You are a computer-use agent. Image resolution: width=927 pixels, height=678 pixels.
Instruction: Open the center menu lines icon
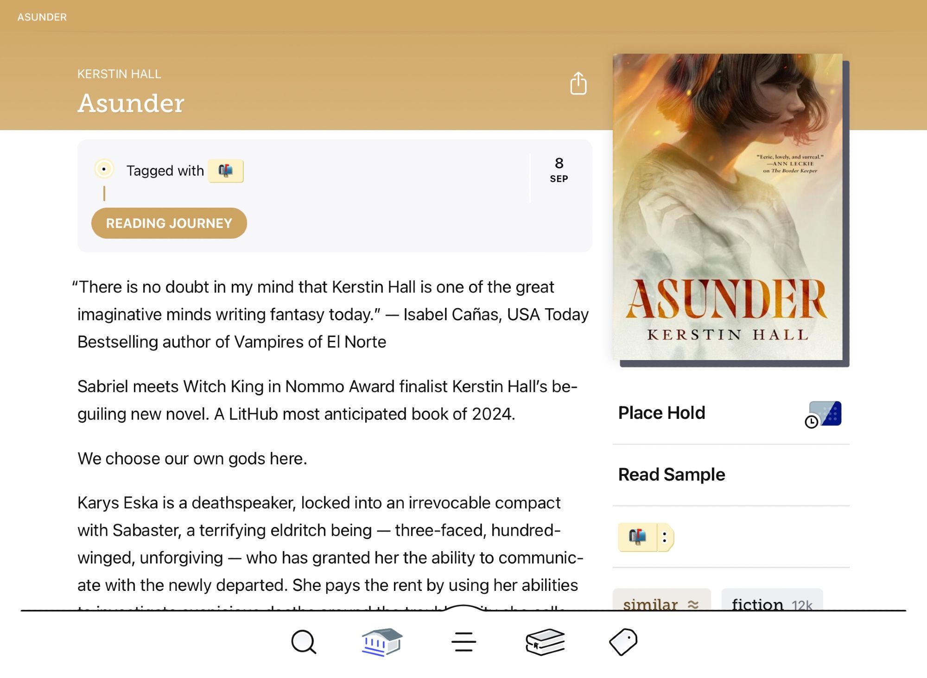463,642
